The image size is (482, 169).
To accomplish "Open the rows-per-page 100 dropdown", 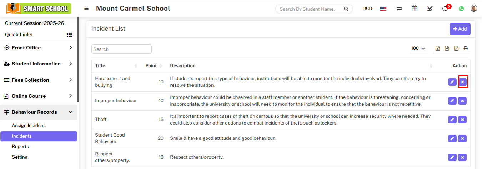I will [x=418, y=48].
